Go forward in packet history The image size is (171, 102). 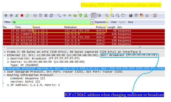pos(70,15)
